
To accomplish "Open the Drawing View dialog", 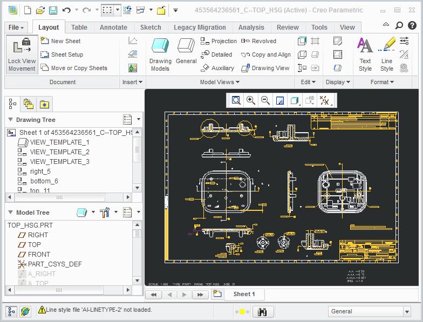I will 265,68.
